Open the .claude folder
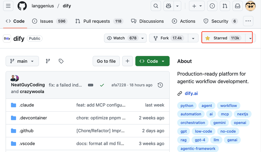 pyautogui.click(x=27, y=105)
